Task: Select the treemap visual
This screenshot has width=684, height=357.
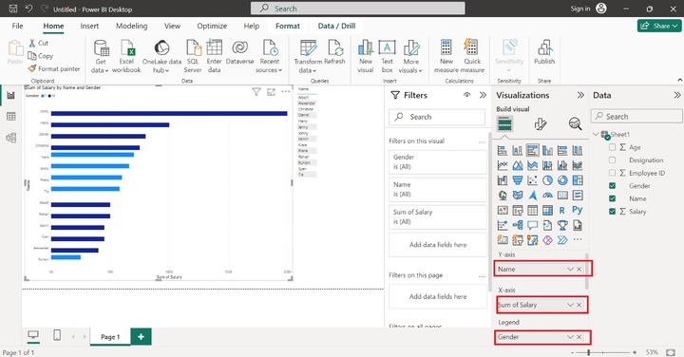Action: click(x=578, y=180)
